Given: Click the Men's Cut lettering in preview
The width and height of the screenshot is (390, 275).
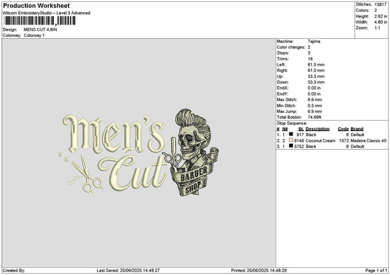Looking at the screenshot, I should point(114,152).
